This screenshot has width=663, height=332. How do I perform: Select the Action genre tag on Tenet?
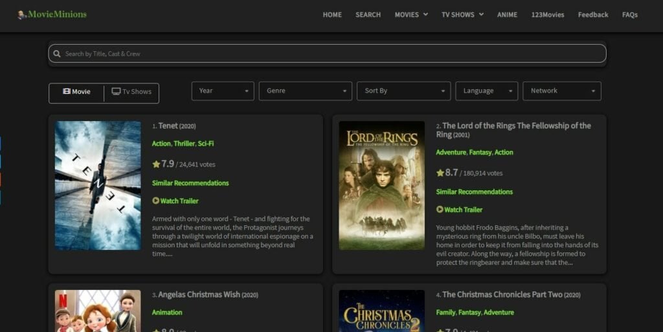(x=161, y=144)
